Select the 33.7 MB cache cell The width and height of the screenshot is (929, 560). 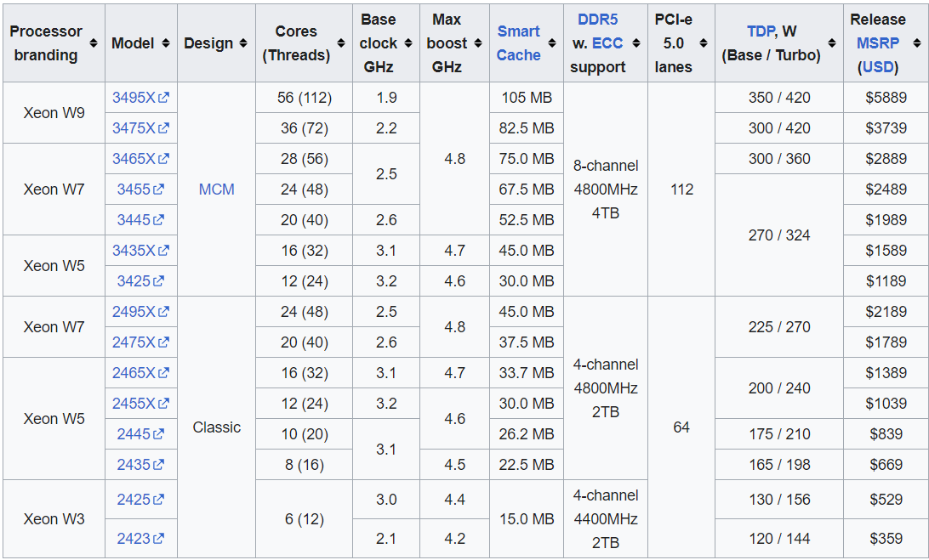coord(526,373)
